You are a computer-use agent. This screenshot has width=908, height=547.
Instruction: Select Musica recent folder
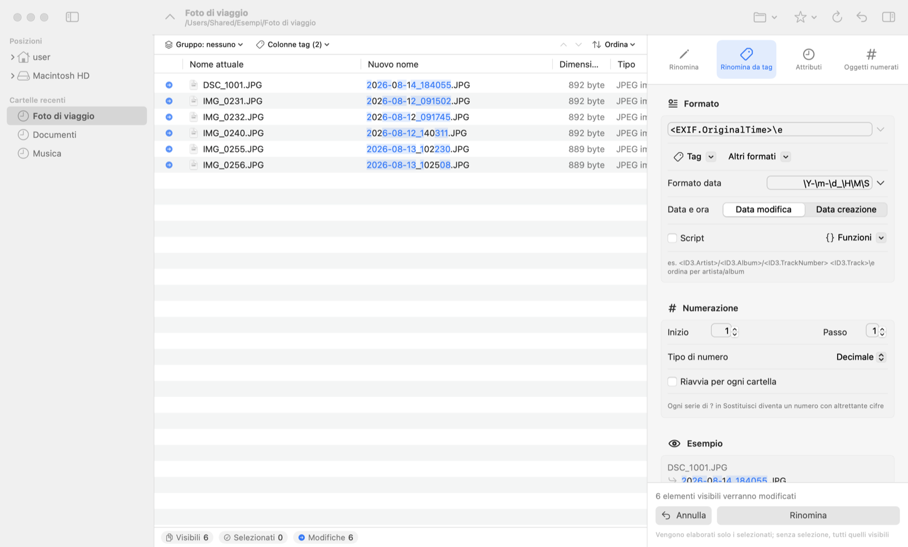(77, 153)
